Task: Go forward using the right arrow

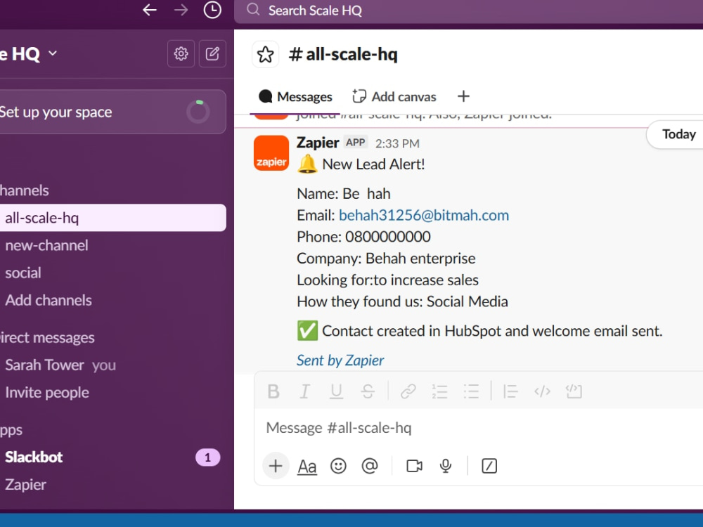Action: tap(181, 10)
